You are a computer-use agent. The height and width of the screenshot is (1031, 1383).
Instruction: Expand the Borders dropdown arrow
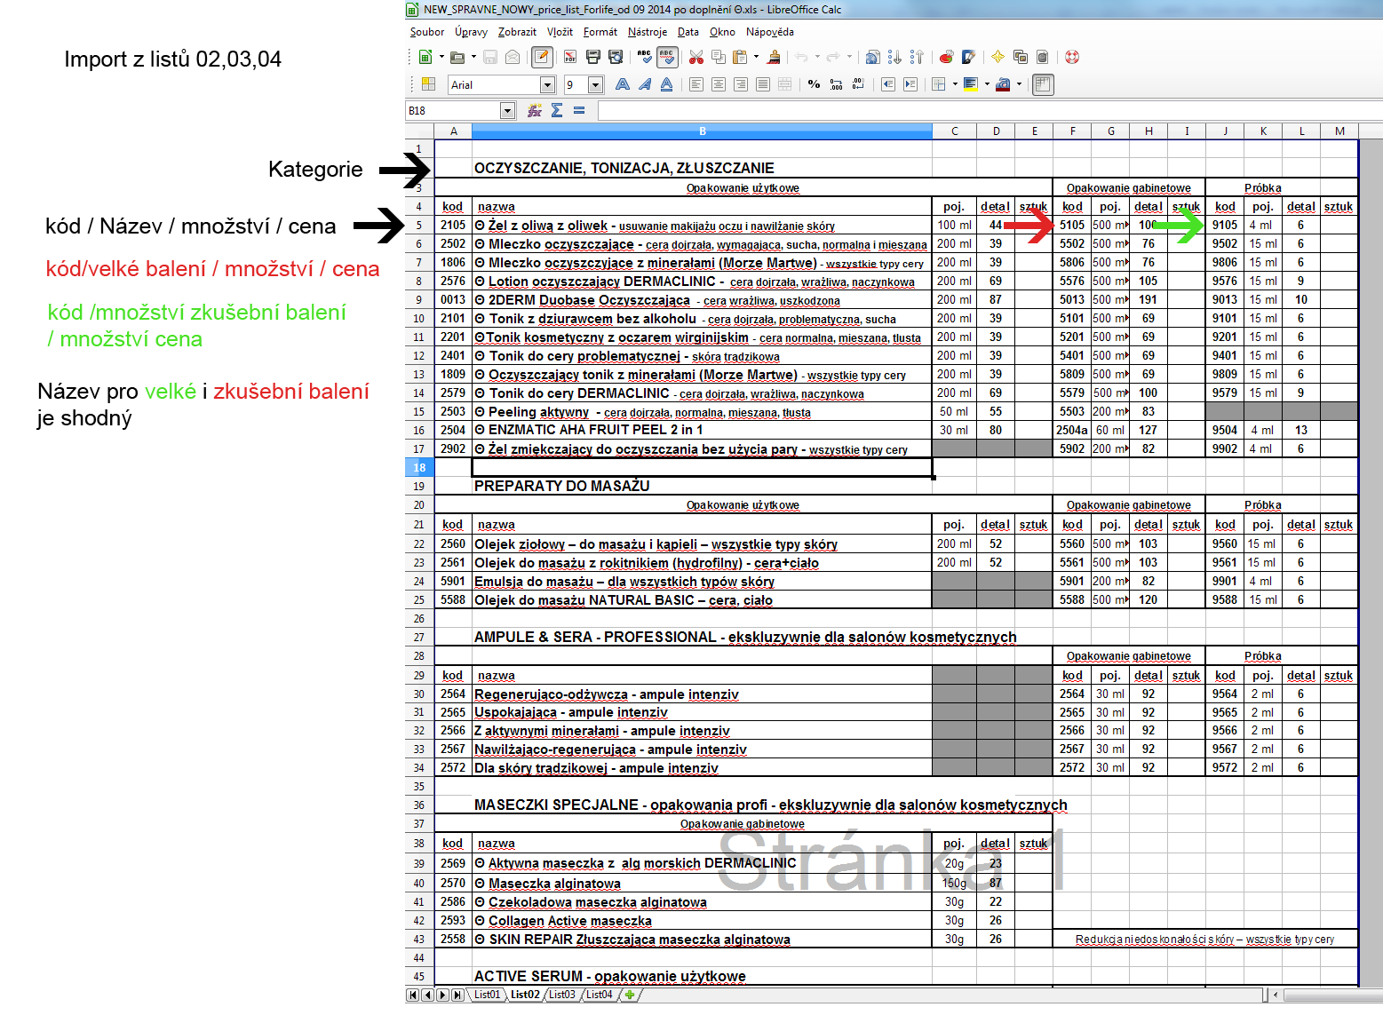tap(955, 84)
